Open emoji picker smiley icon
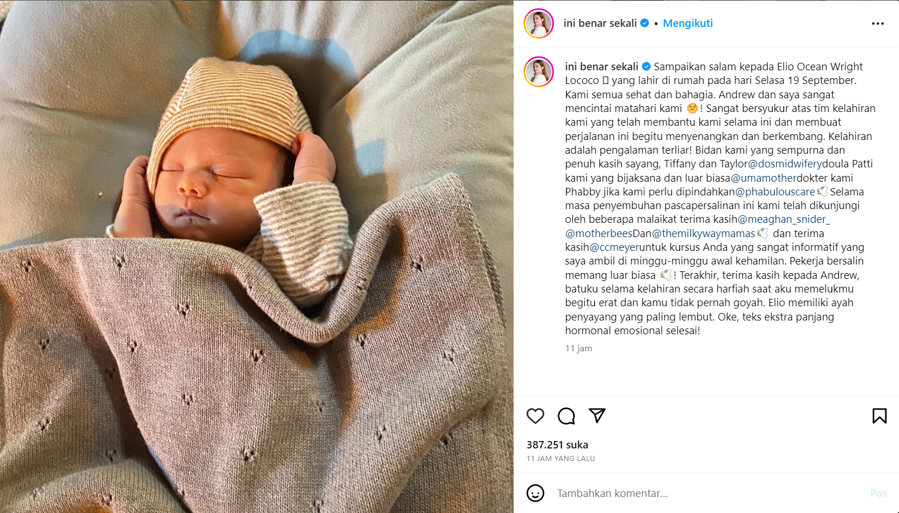The width and height of the screenshot is (899, 513). point(535,493)
